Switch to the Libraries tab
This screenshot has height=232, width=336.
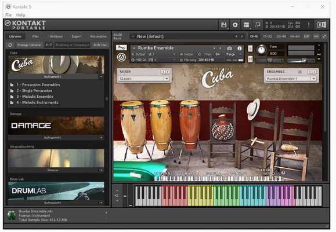15,36
